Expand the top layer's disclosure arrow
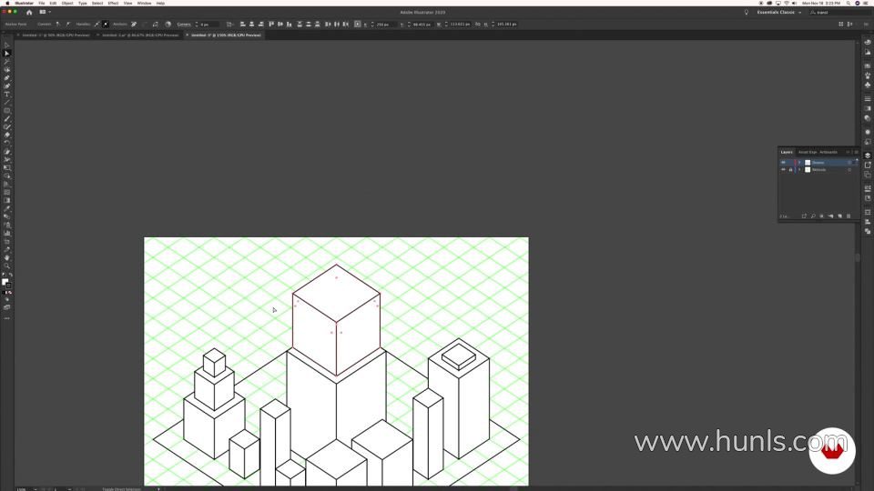The image size is (874, 491). tap(799, 163)
